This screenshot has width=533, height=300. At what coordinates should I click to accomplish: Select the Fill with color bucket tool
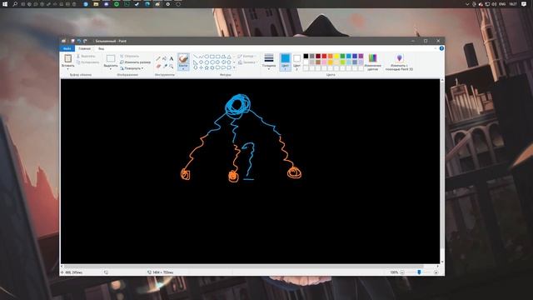pos(165,58)
